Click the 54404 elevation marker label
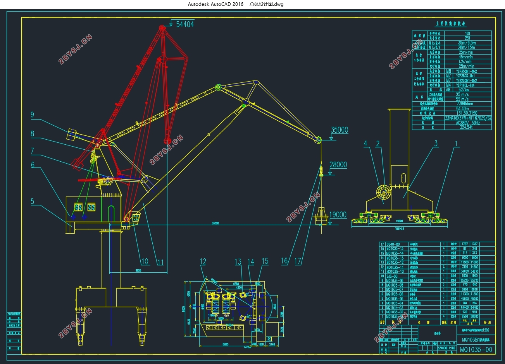Image resolution: width=505 pixels, height=364 pixels. coord(185,24)
